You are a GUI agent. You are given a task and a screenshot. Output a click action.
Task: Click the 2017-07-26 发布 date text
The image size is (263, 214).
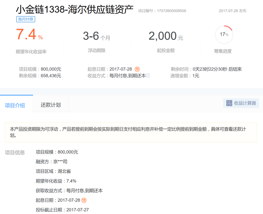232,11
